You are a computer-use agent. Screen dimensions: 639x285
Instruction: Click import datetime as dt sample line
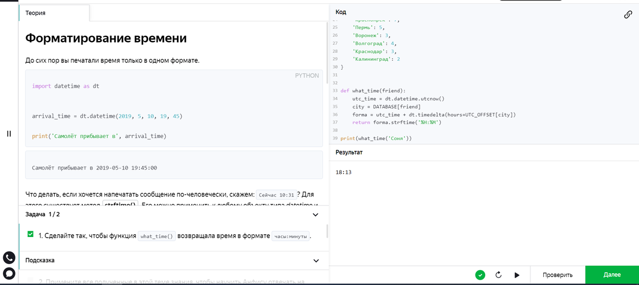(x=65, y=86)
